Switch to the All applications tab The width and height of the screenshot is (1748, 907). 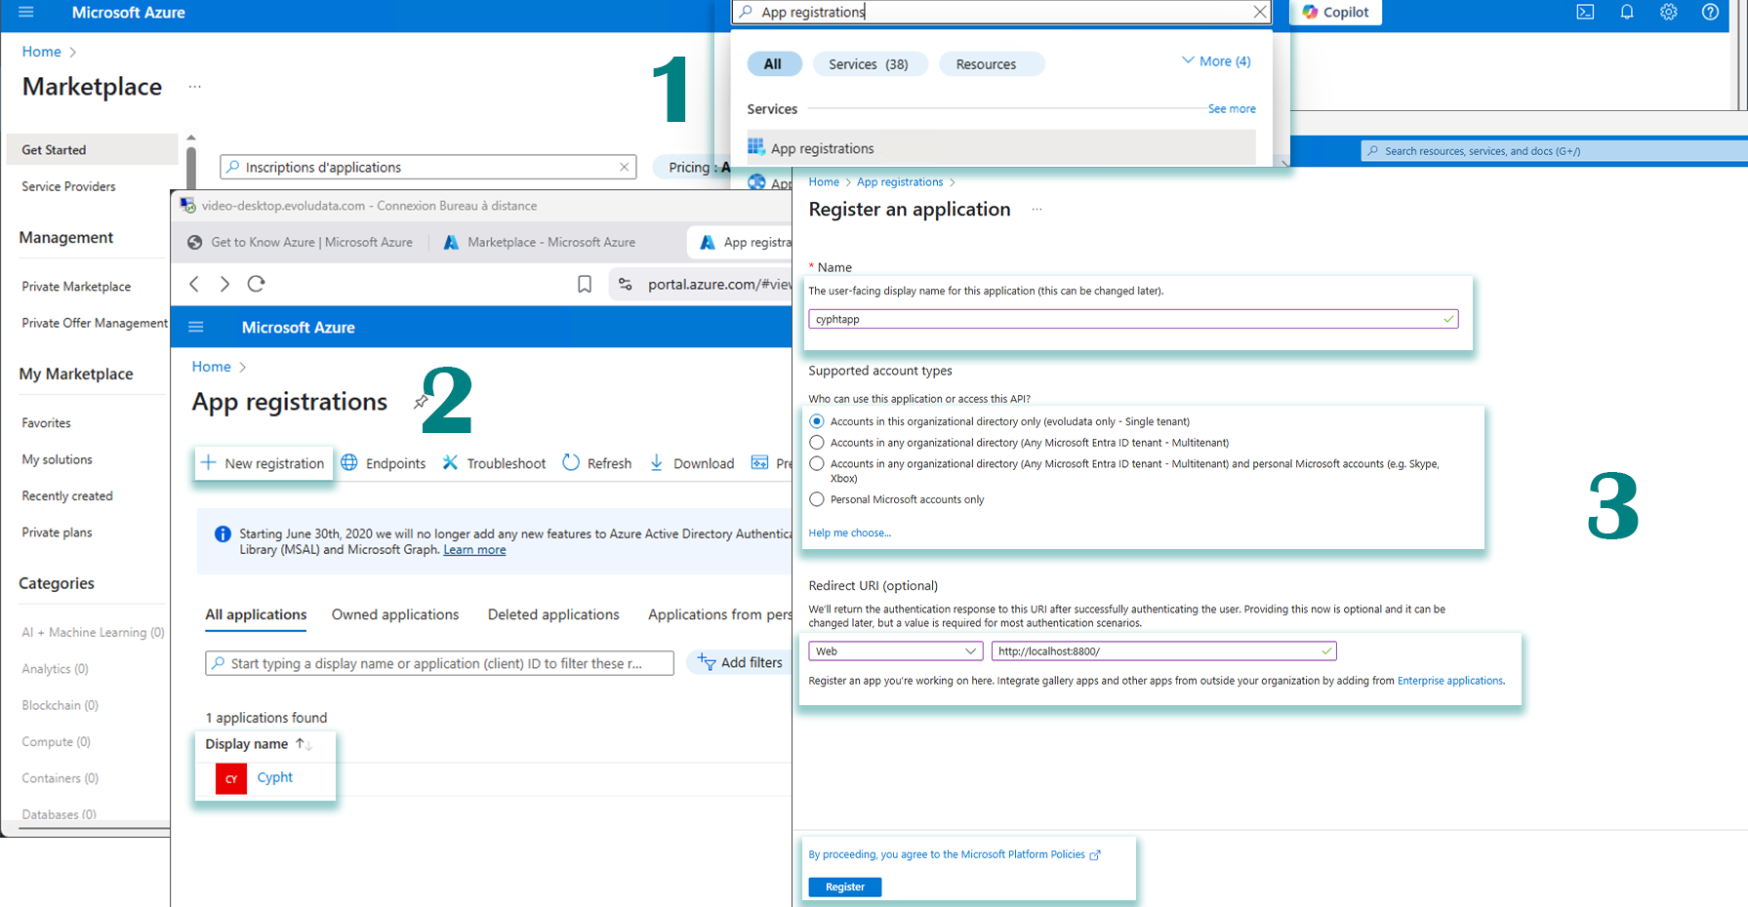click(256, 614)
